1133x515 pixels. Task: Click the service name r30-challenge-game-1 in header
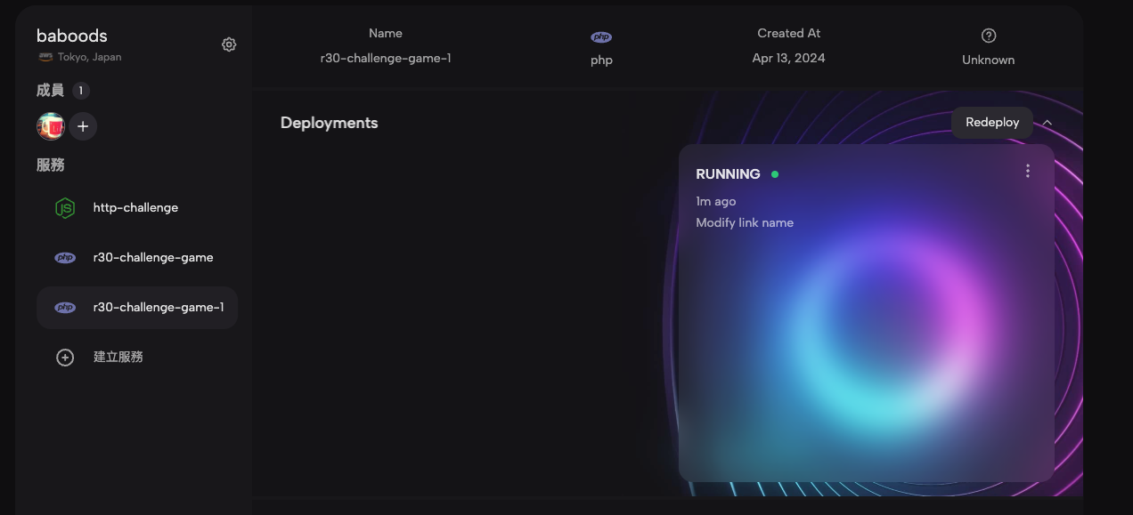pos(385,59)
